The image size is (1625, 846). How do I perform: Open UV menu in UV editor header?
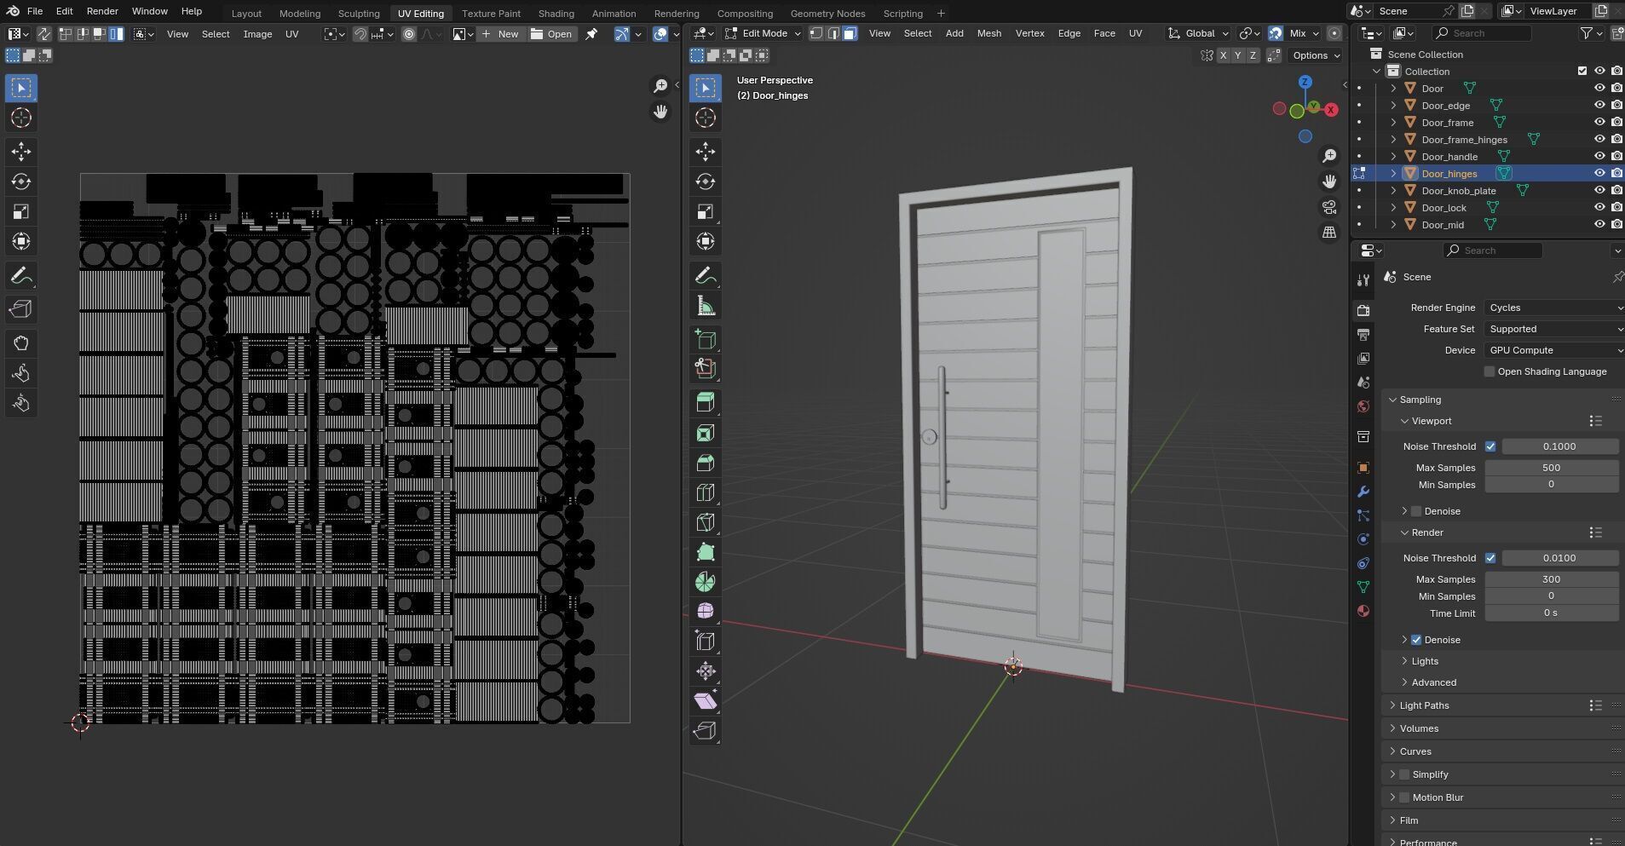(291, 34)
